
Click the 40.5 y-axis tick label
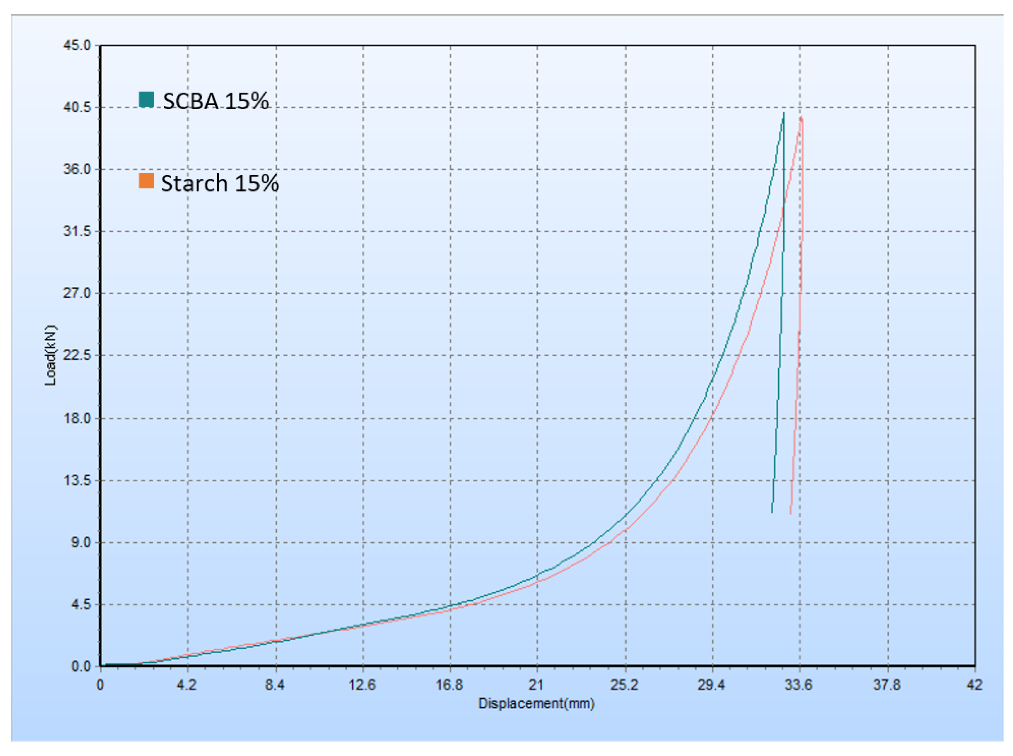(x=77, y=107)
